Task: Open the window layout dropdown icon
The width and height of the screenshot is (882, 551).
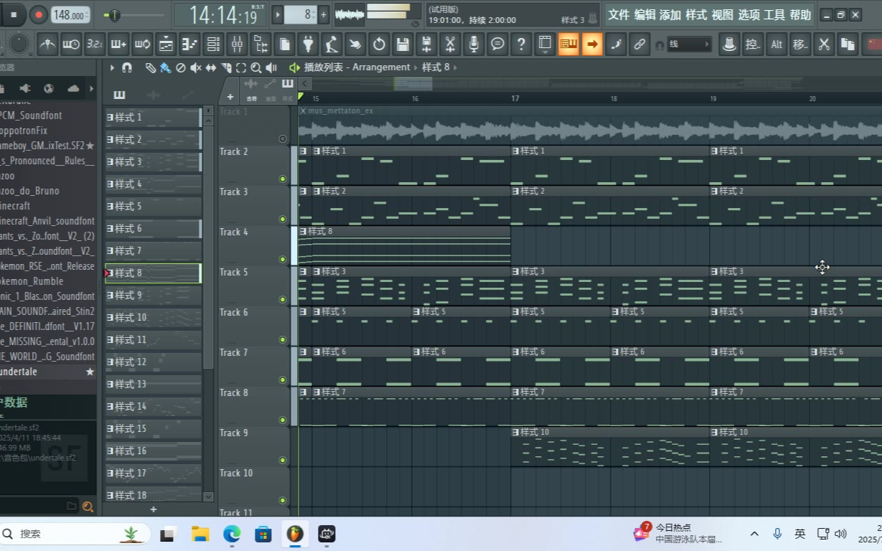Action: click(545, 44)
